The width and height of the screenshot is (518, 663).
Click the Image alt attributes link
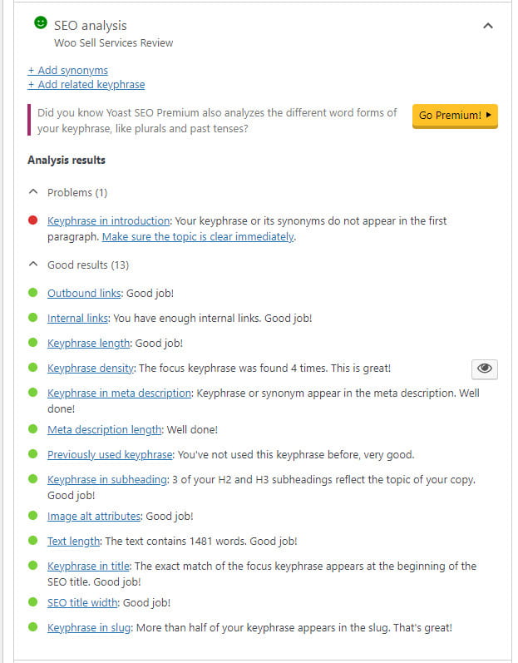pos(94,516)
